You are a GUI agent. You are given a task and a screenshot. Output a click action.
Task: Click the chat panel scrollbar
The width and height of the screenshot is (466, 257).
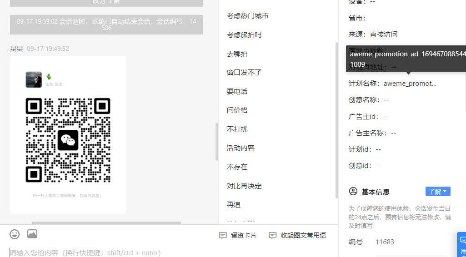tap(217, 142)
